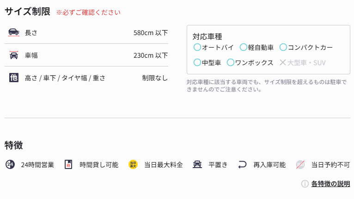354x199 pixels.
Task: Select the ワンボックス circle marker
Action: (x=231, y=62)
